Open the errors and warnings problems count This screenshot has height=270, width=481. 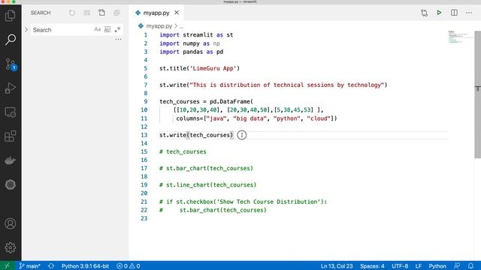[129, 266]
